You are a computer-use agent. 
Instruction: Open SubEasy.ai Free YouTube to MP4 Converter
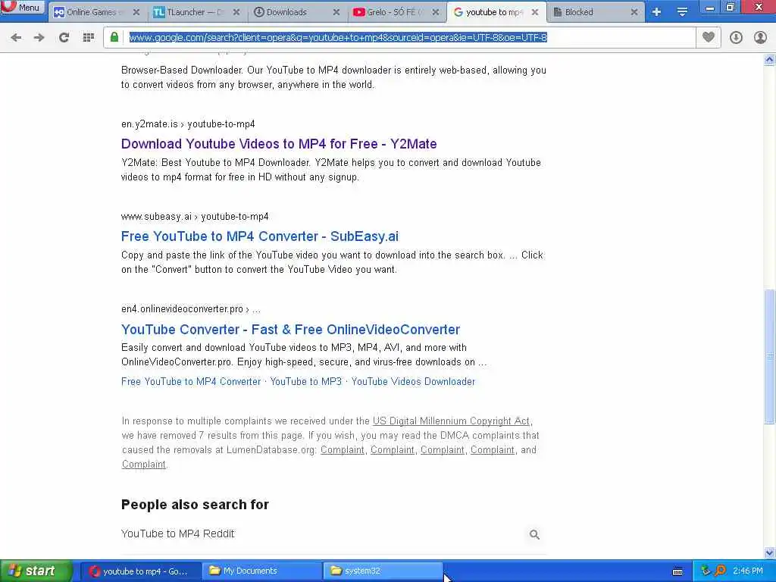click(x=260, y=236)
